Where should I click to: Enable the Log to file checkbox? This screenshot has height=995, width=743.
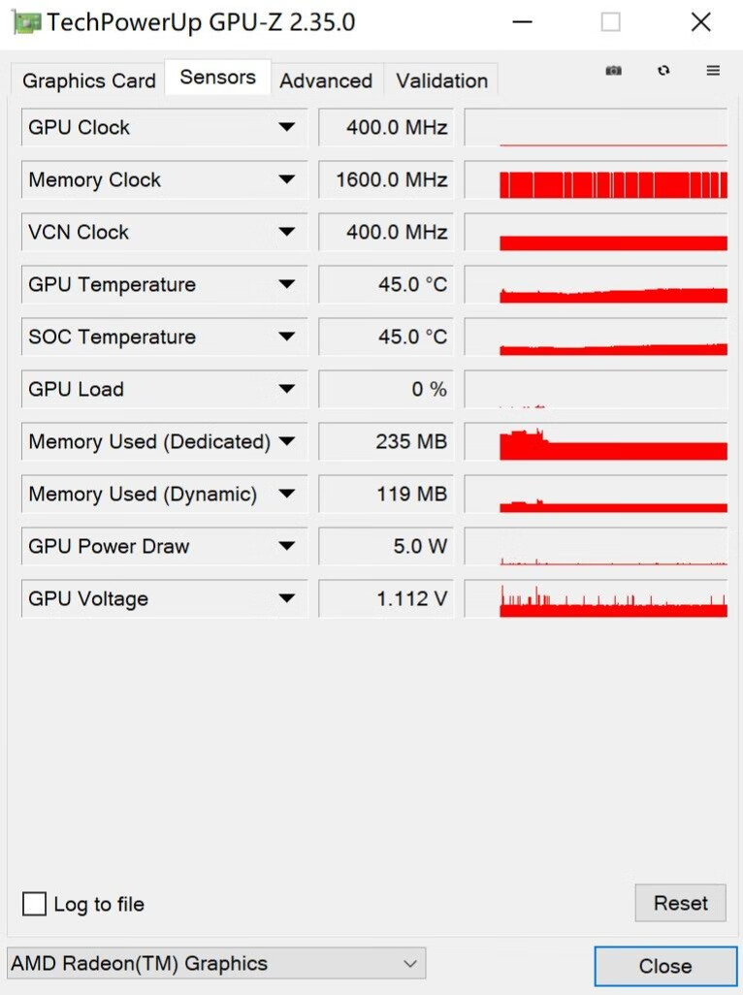[35, 904]
